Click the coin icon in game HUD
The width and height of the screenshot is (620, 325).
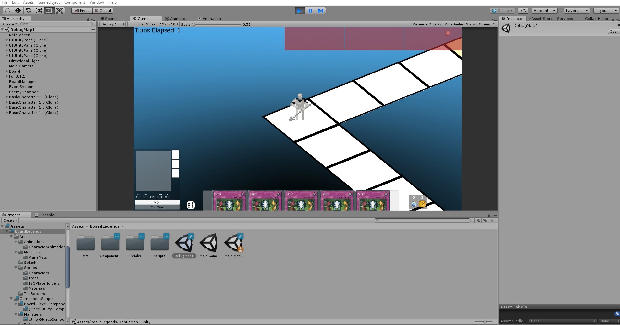pyautogui.click(x=422, y=204)
